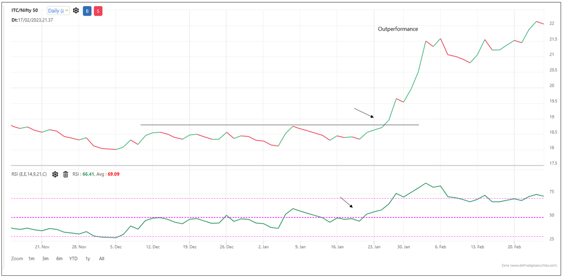Click the 16. Jan date axis label
This screenshot has height=280, width=564.
coord(337,247)
